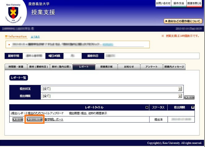The image size is (205, 147).
Task: Switch to the アンケート tab
Action: (152, 67)
